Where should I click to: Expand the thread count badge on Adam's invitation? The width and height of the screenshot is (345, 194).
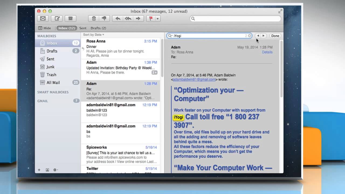click(x=154, y=72)
